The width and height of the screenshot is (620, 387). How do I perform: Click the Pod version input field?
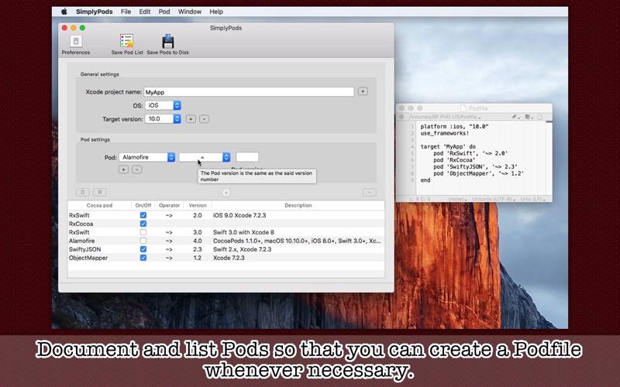(x=247, y=157)
